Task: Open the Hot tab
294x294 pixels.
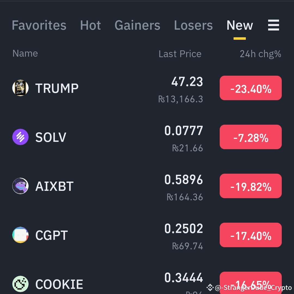Action: tap(90, 25)
